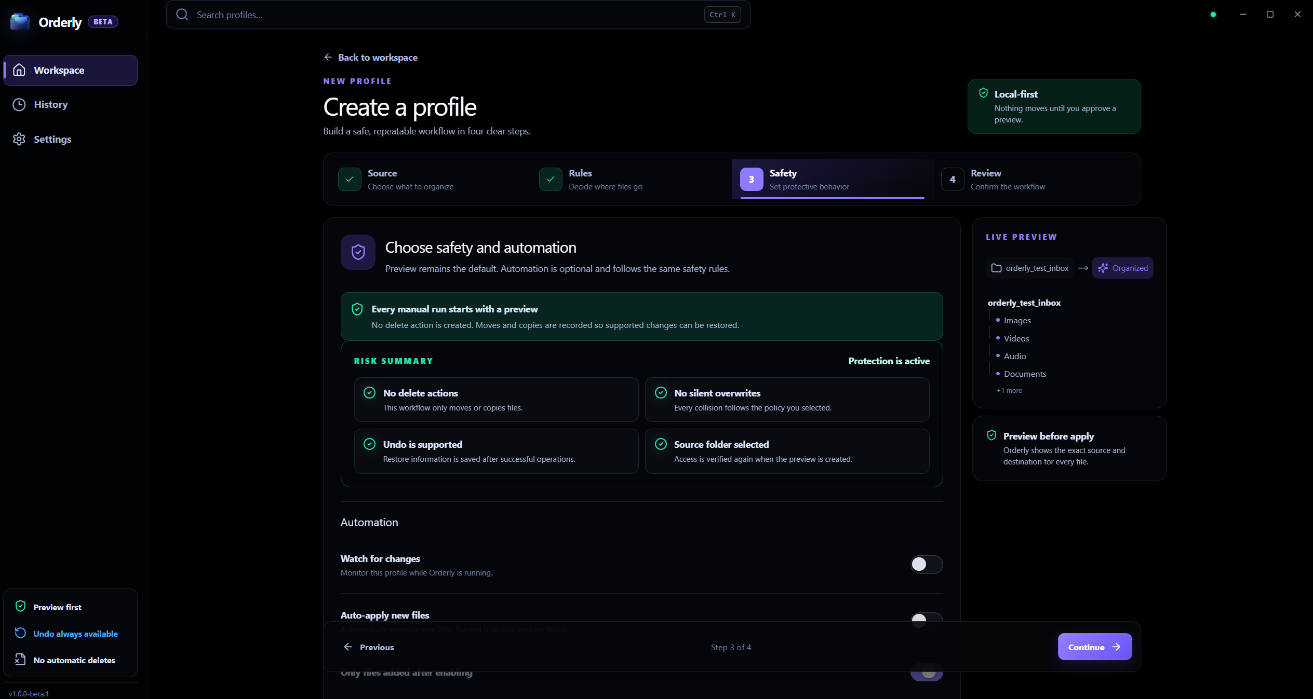Click the BETA badge
Screen dimensions: 1313x699
click(103, 22)
